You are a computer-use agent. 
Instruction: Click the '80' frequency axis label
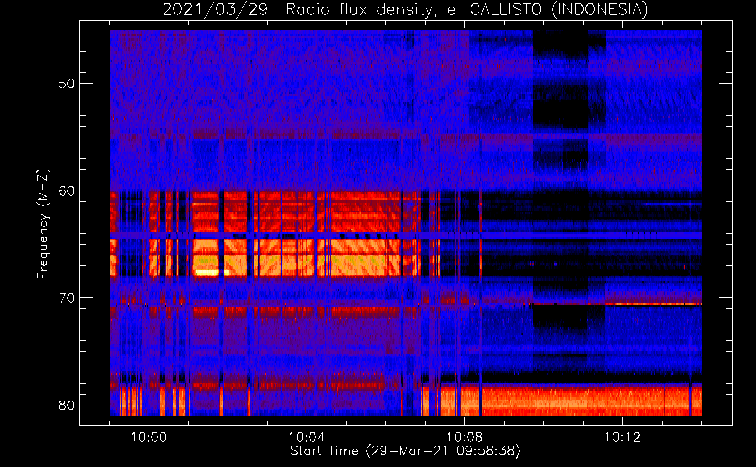[x=67, y=405]
